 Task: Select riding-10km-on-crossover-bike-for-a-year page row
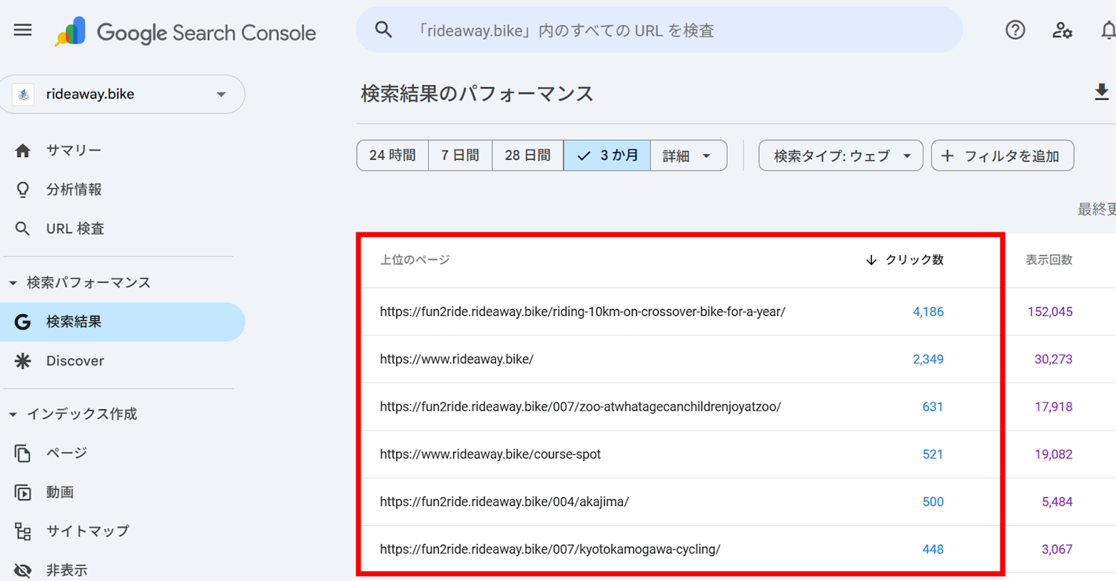[x=736, y=312]
